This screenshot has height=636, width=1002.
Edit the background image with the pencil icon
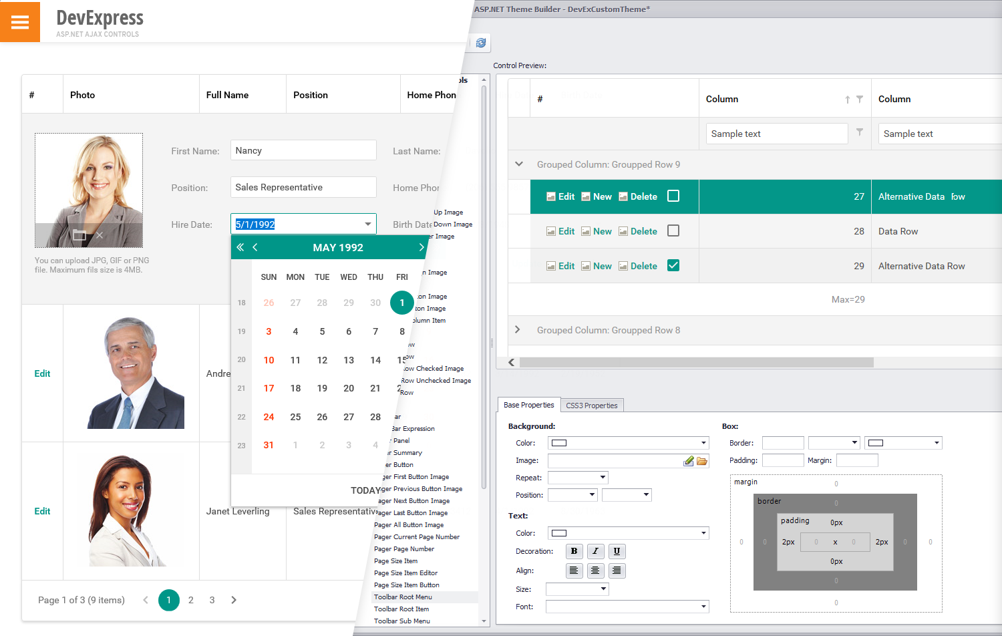tap(689, 460)
